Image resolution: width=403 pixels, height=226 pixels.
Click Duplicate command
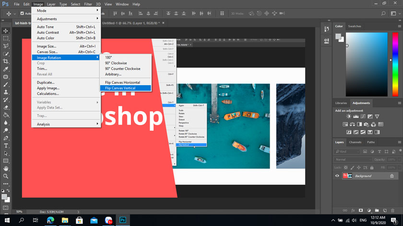point(66,82)
